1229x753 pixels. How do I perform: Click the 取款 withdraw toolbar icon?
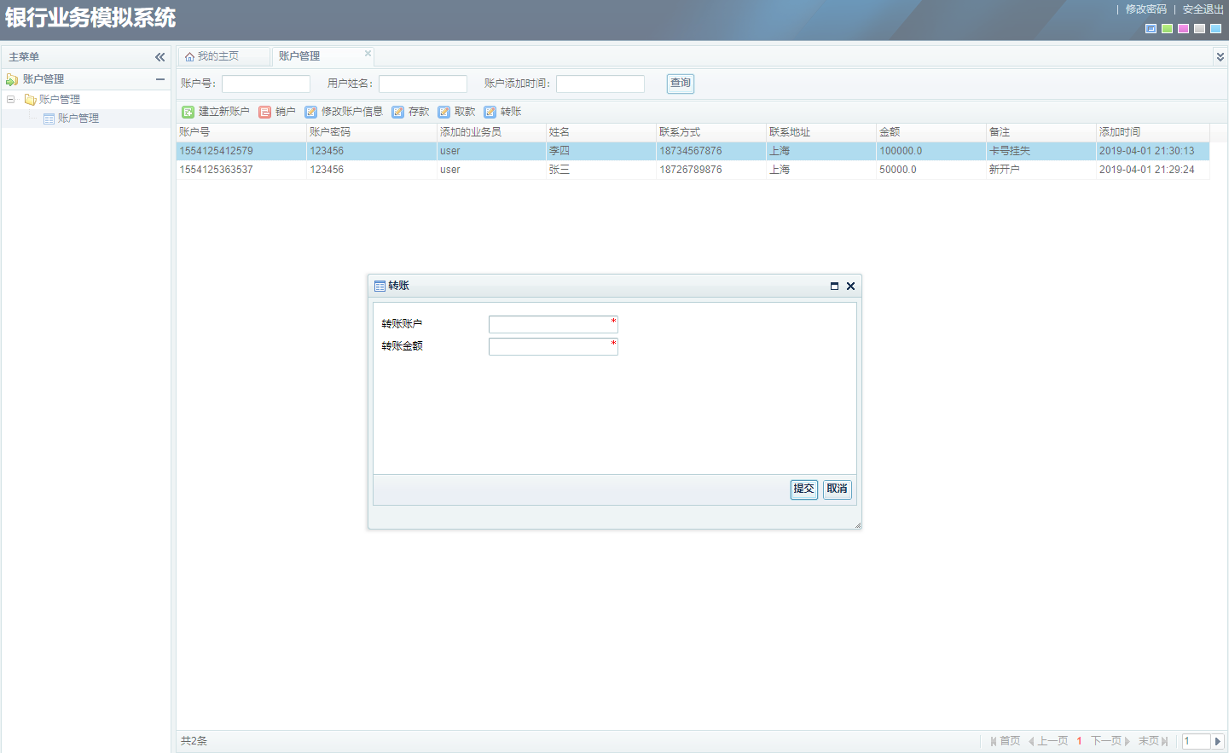(x=443, y=112)
